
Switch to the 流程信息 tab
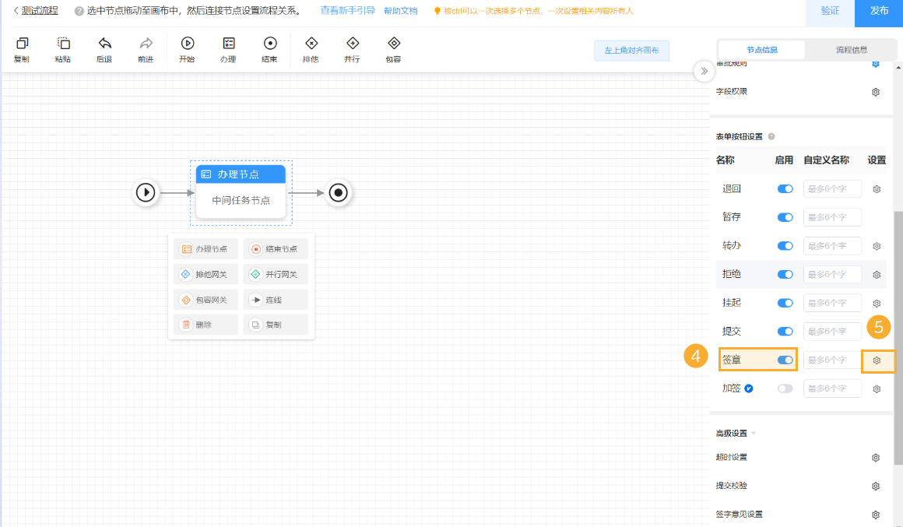(852, 50)
